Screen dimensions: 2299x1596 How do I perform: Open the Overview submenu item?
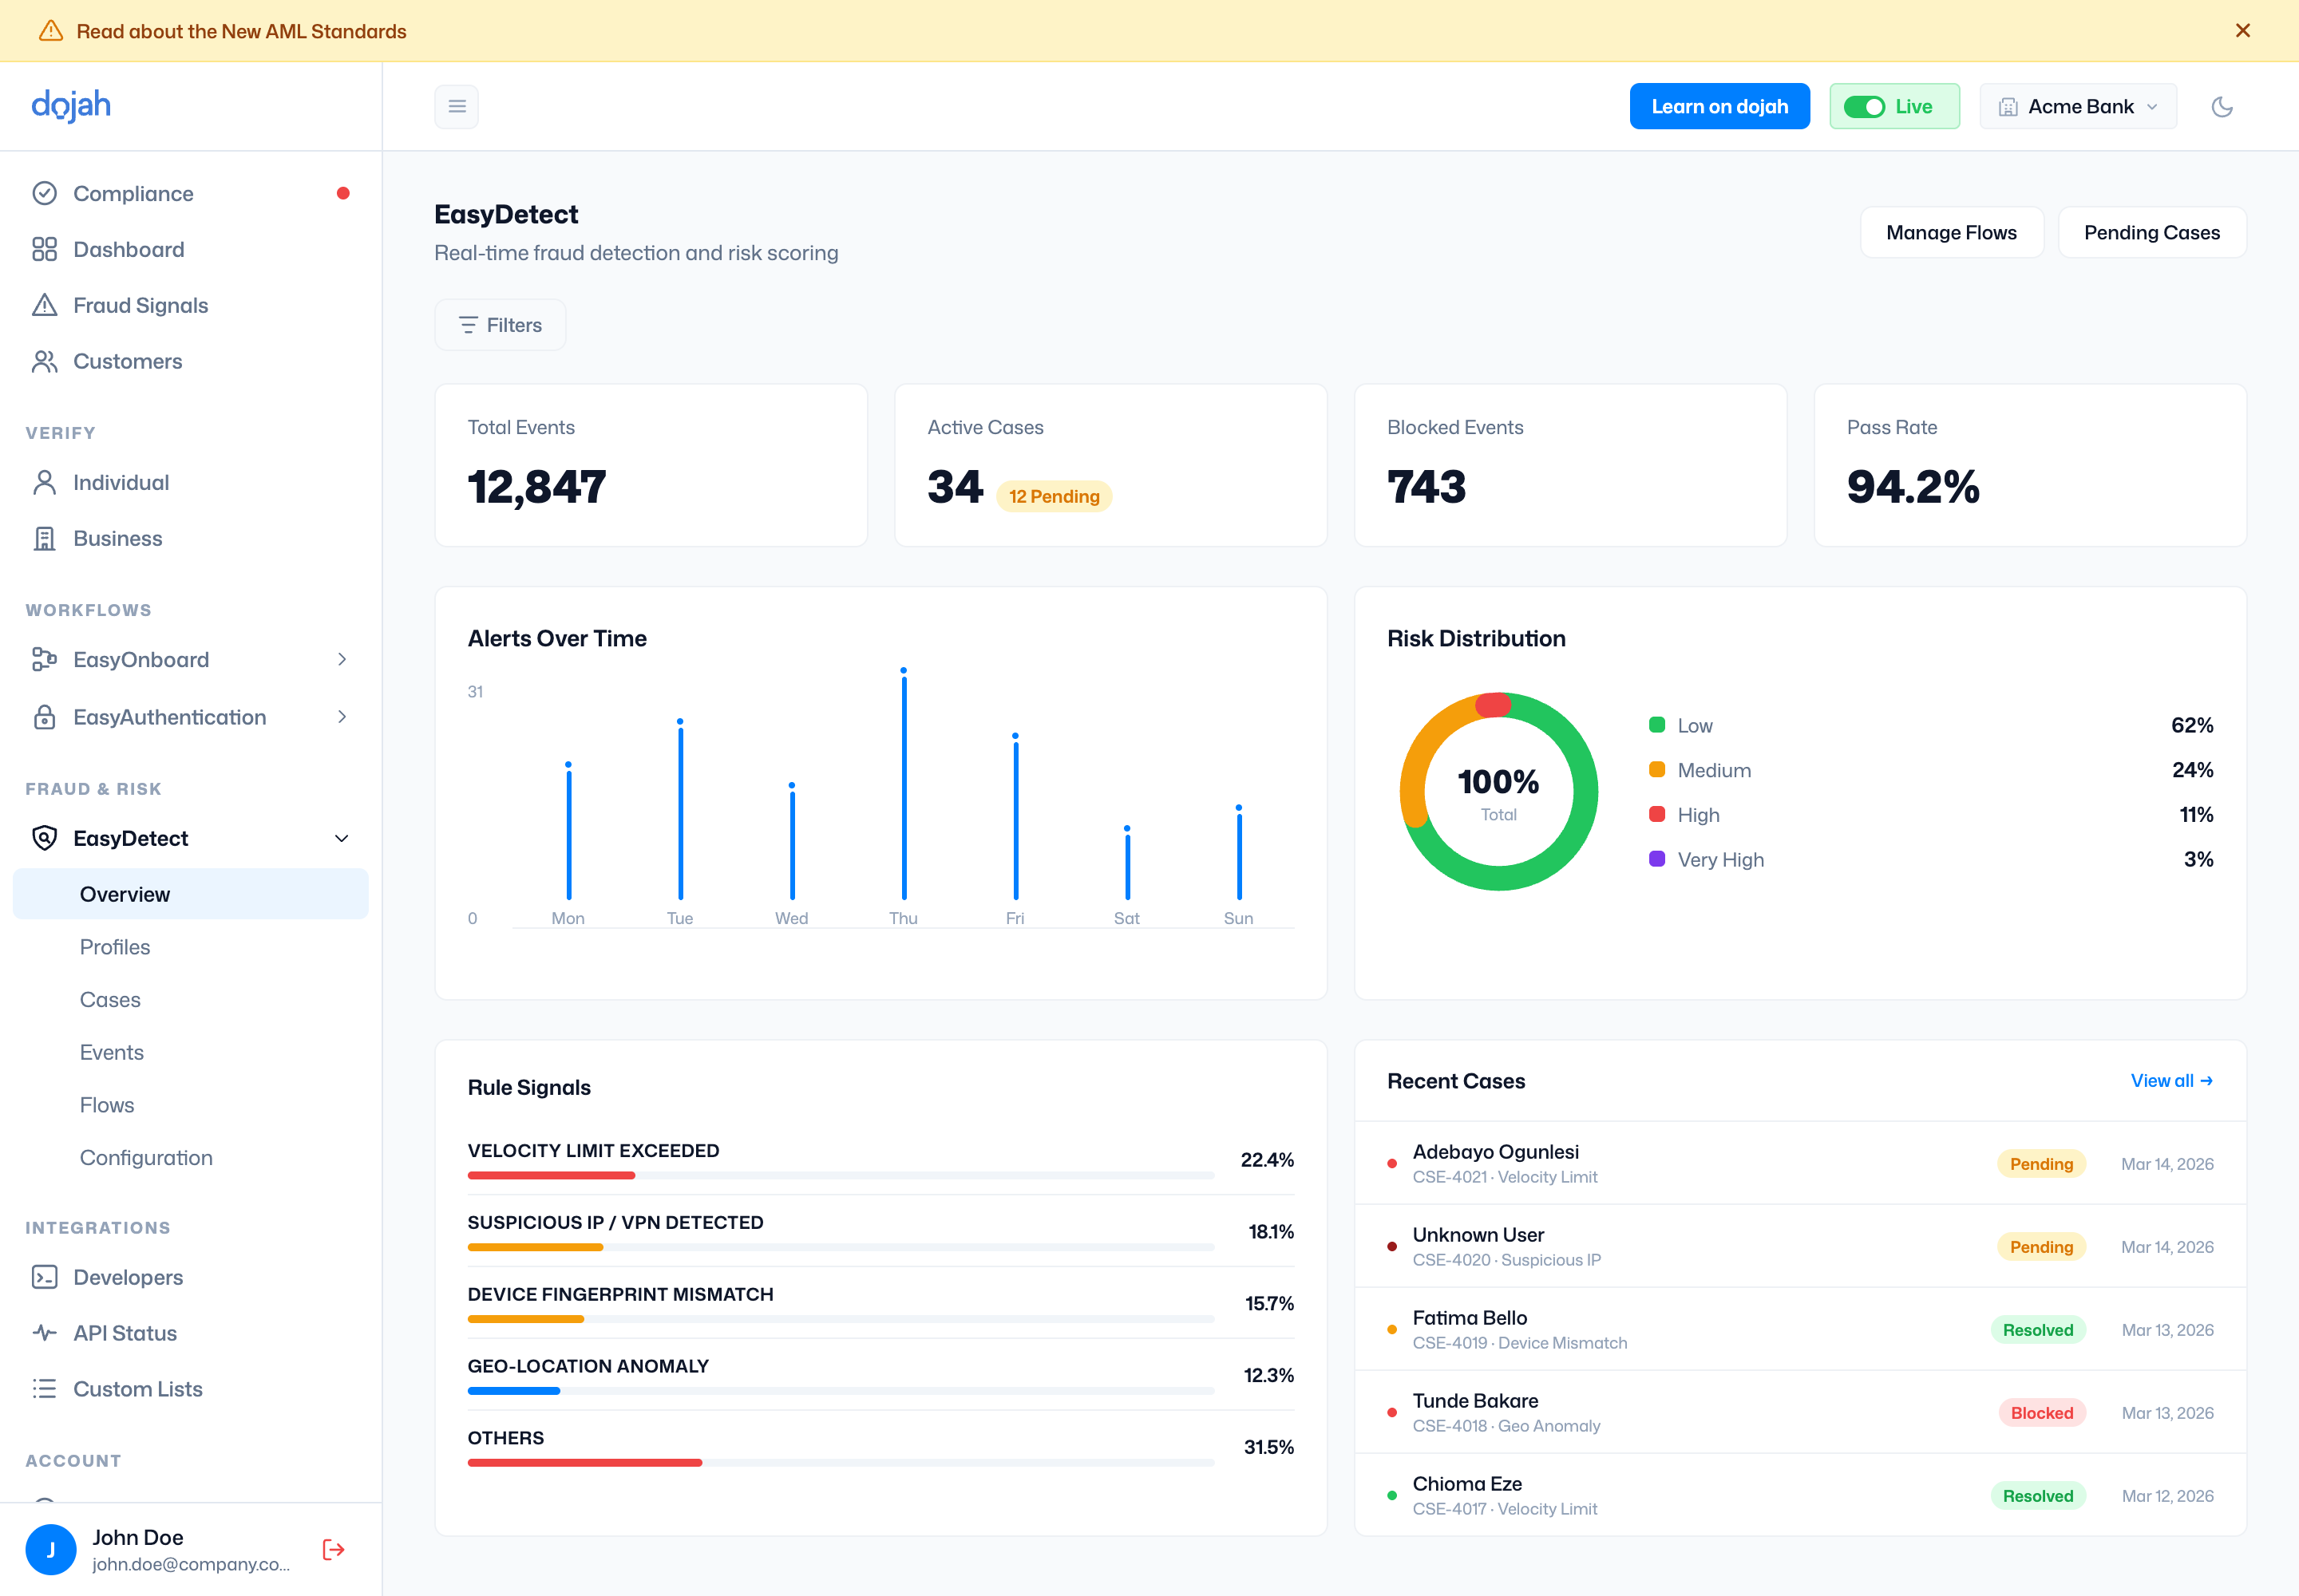click(190, 894)
